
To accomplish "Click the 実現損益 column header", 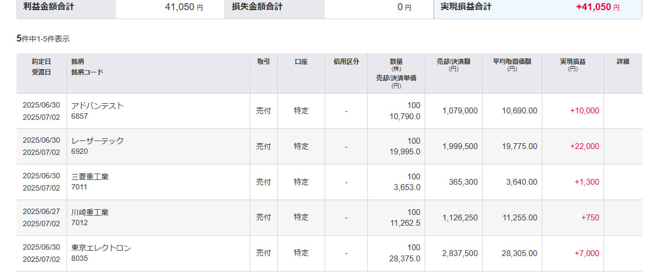I will click(573, 62).
